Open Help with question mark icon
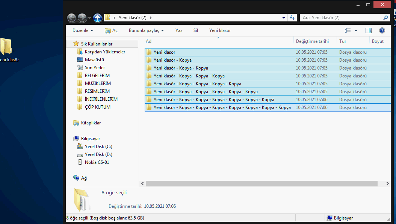Screen dimensions: 396x224 pos(382,30)
